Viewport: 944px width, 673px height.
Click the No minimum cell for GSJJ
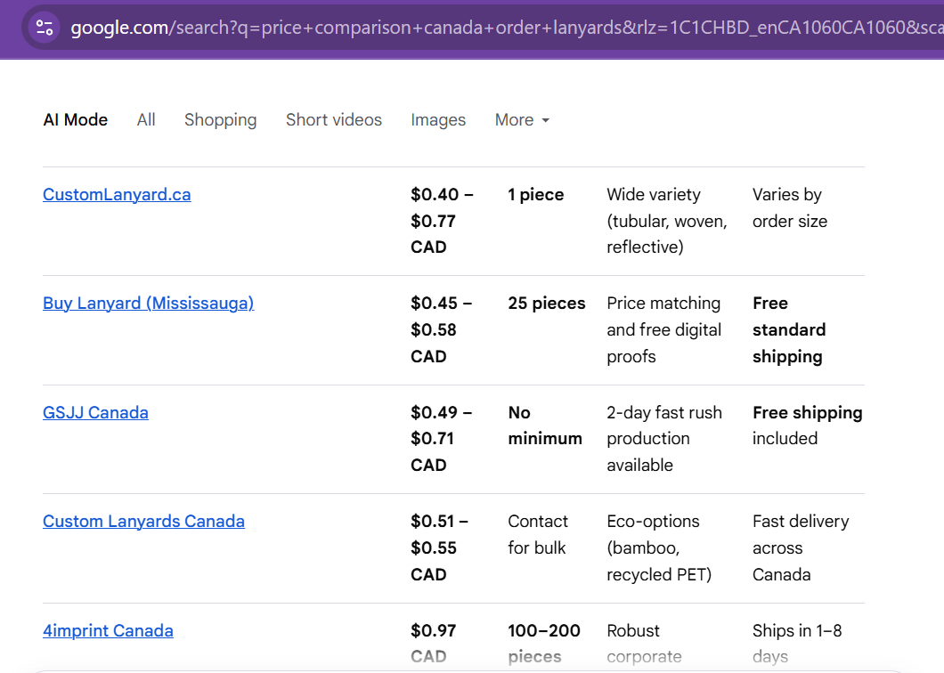click(545, 426)
